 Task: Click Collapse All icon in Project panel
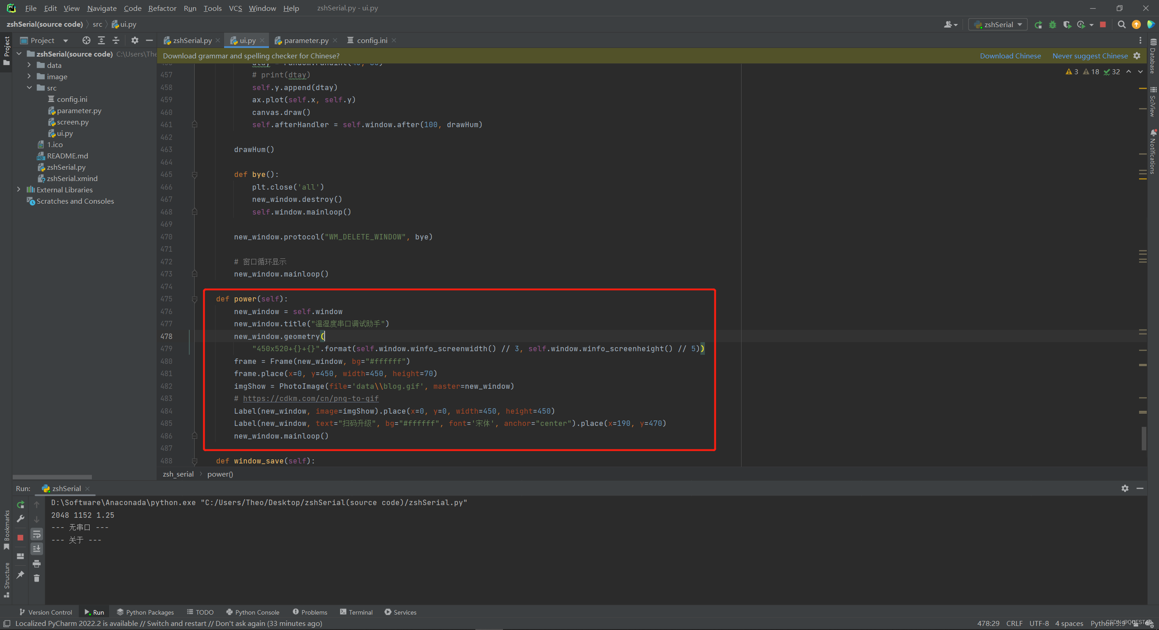(116, 40)
